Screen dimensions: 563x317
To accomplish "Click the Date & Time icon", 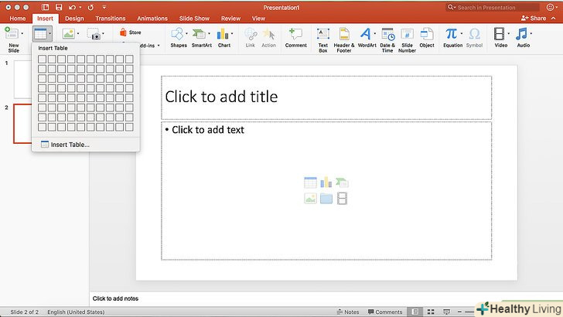I will pos(387,36).
